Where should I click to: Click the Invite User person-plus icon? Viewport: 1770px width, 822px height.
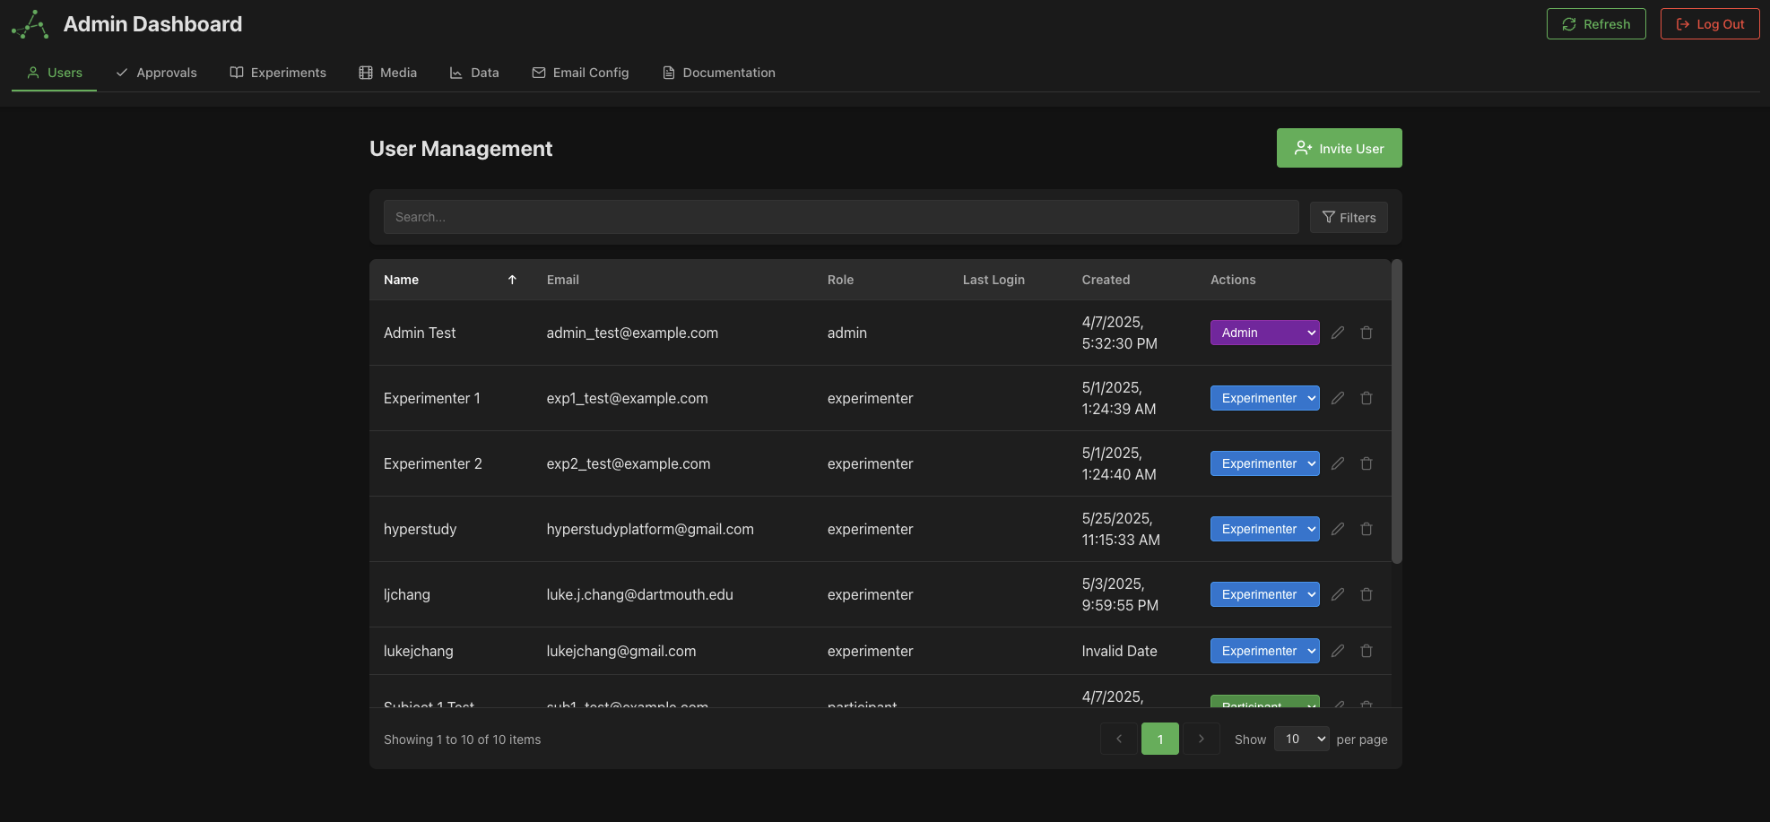click(1303, 148)
